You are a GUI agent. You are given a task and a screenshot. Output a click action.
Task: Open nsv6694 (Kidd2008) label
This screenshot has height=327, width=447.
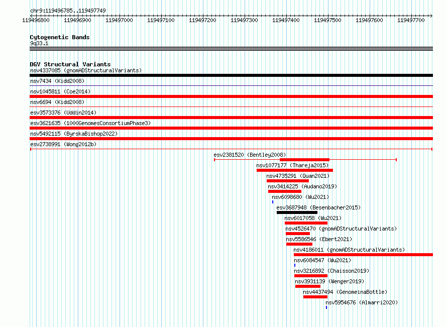pos(57,102)
